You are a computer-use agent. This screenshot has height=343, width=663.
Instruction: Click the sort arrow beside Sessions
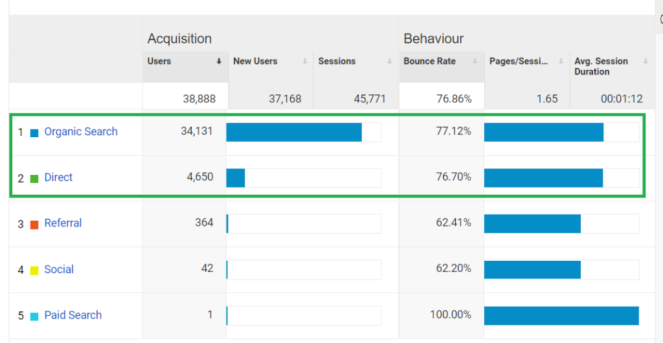[390, 61]
